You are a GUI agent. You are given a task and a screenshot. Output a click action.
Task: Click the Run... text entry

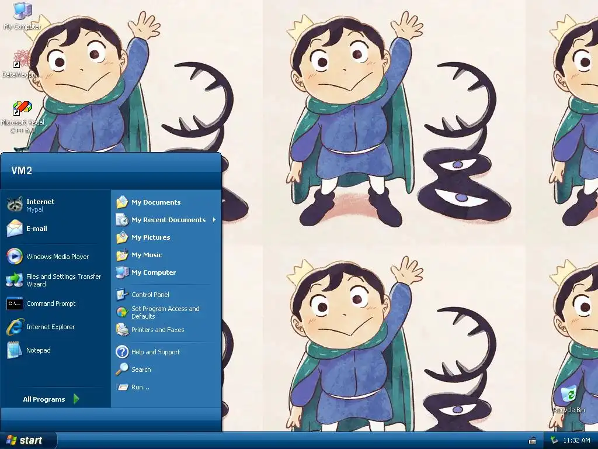coord(140,387)
